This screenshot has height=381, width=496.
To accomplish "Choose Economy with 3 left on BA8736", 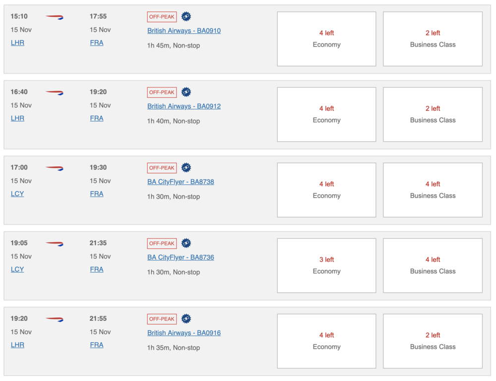I will 326,265.
